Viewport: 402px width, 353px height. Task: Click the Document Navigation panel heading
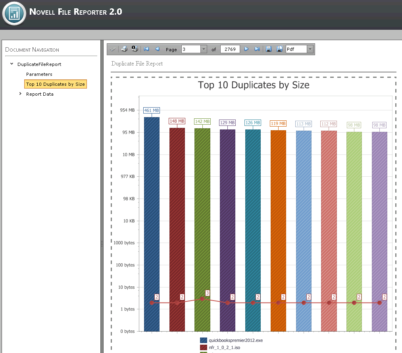(x=32, y=50)
